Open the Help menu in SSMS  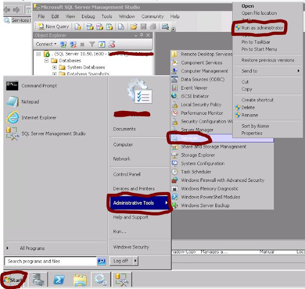(175, 17)
